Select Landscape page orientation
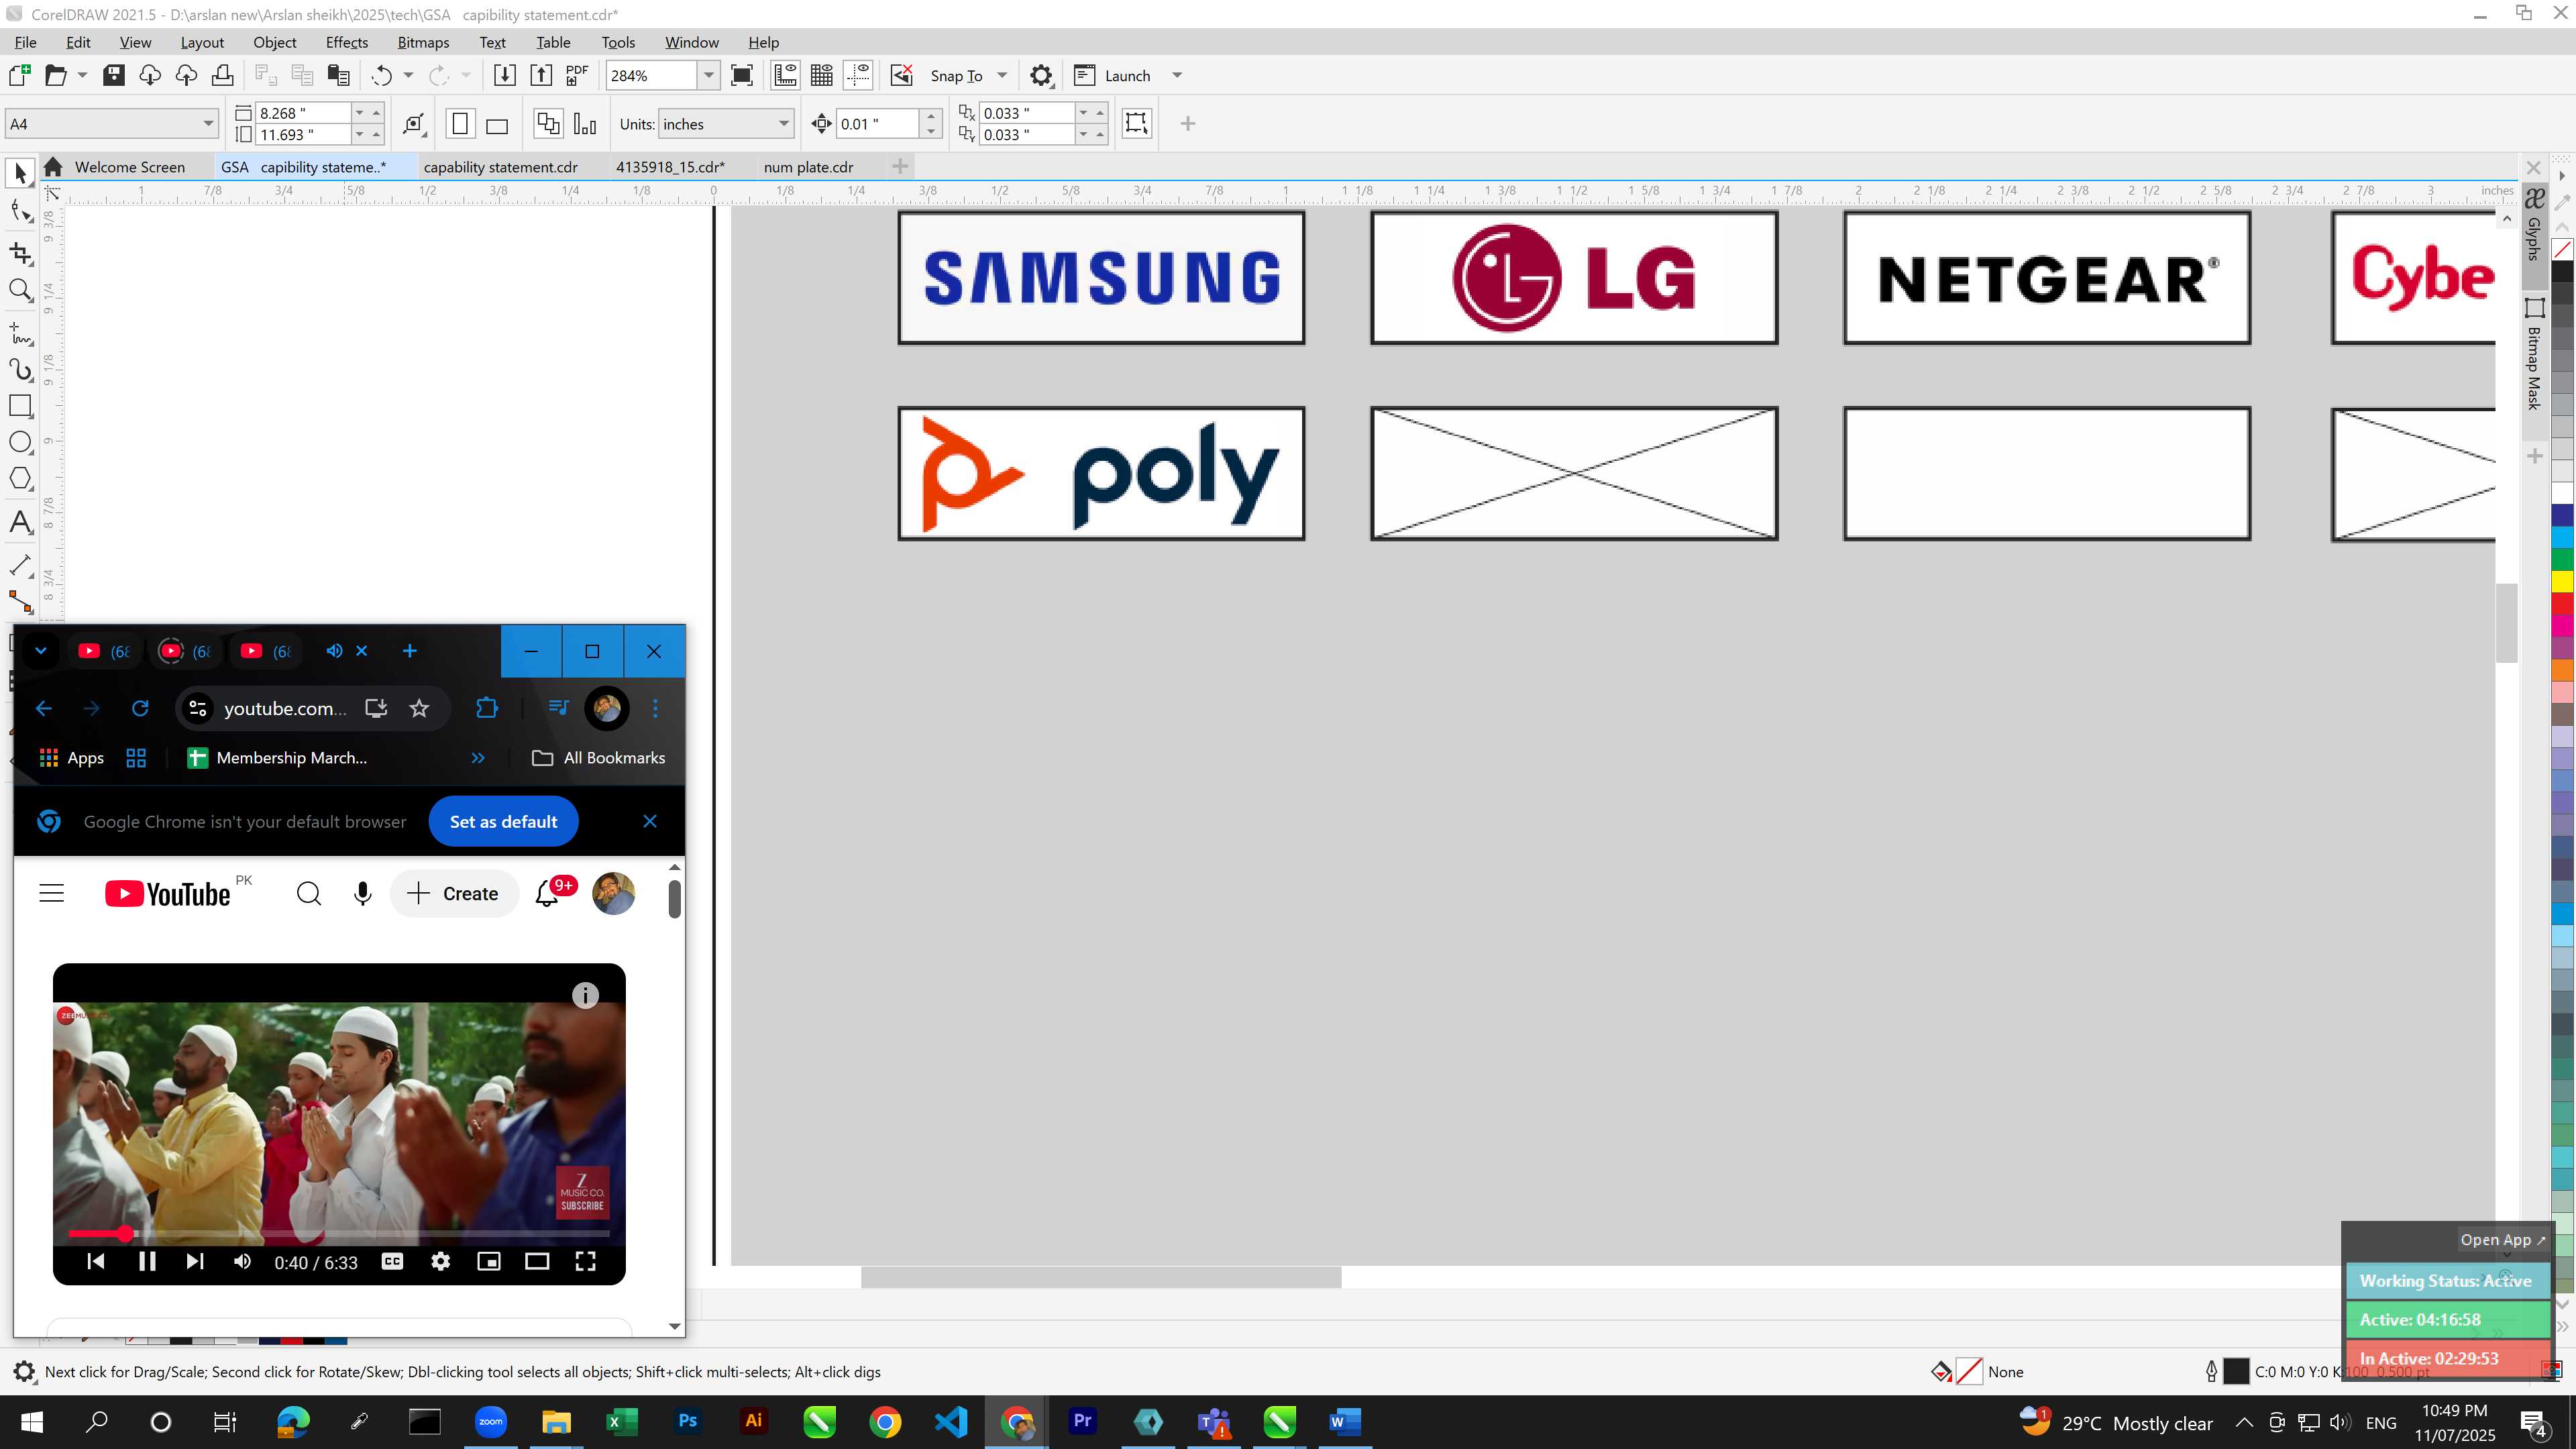Screen dimensions: 2576x1449 497,124
